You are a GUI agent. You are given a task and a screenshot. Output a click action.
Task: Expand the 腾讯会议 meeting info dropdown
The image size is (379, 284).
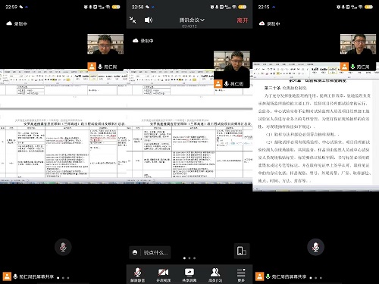192,20
